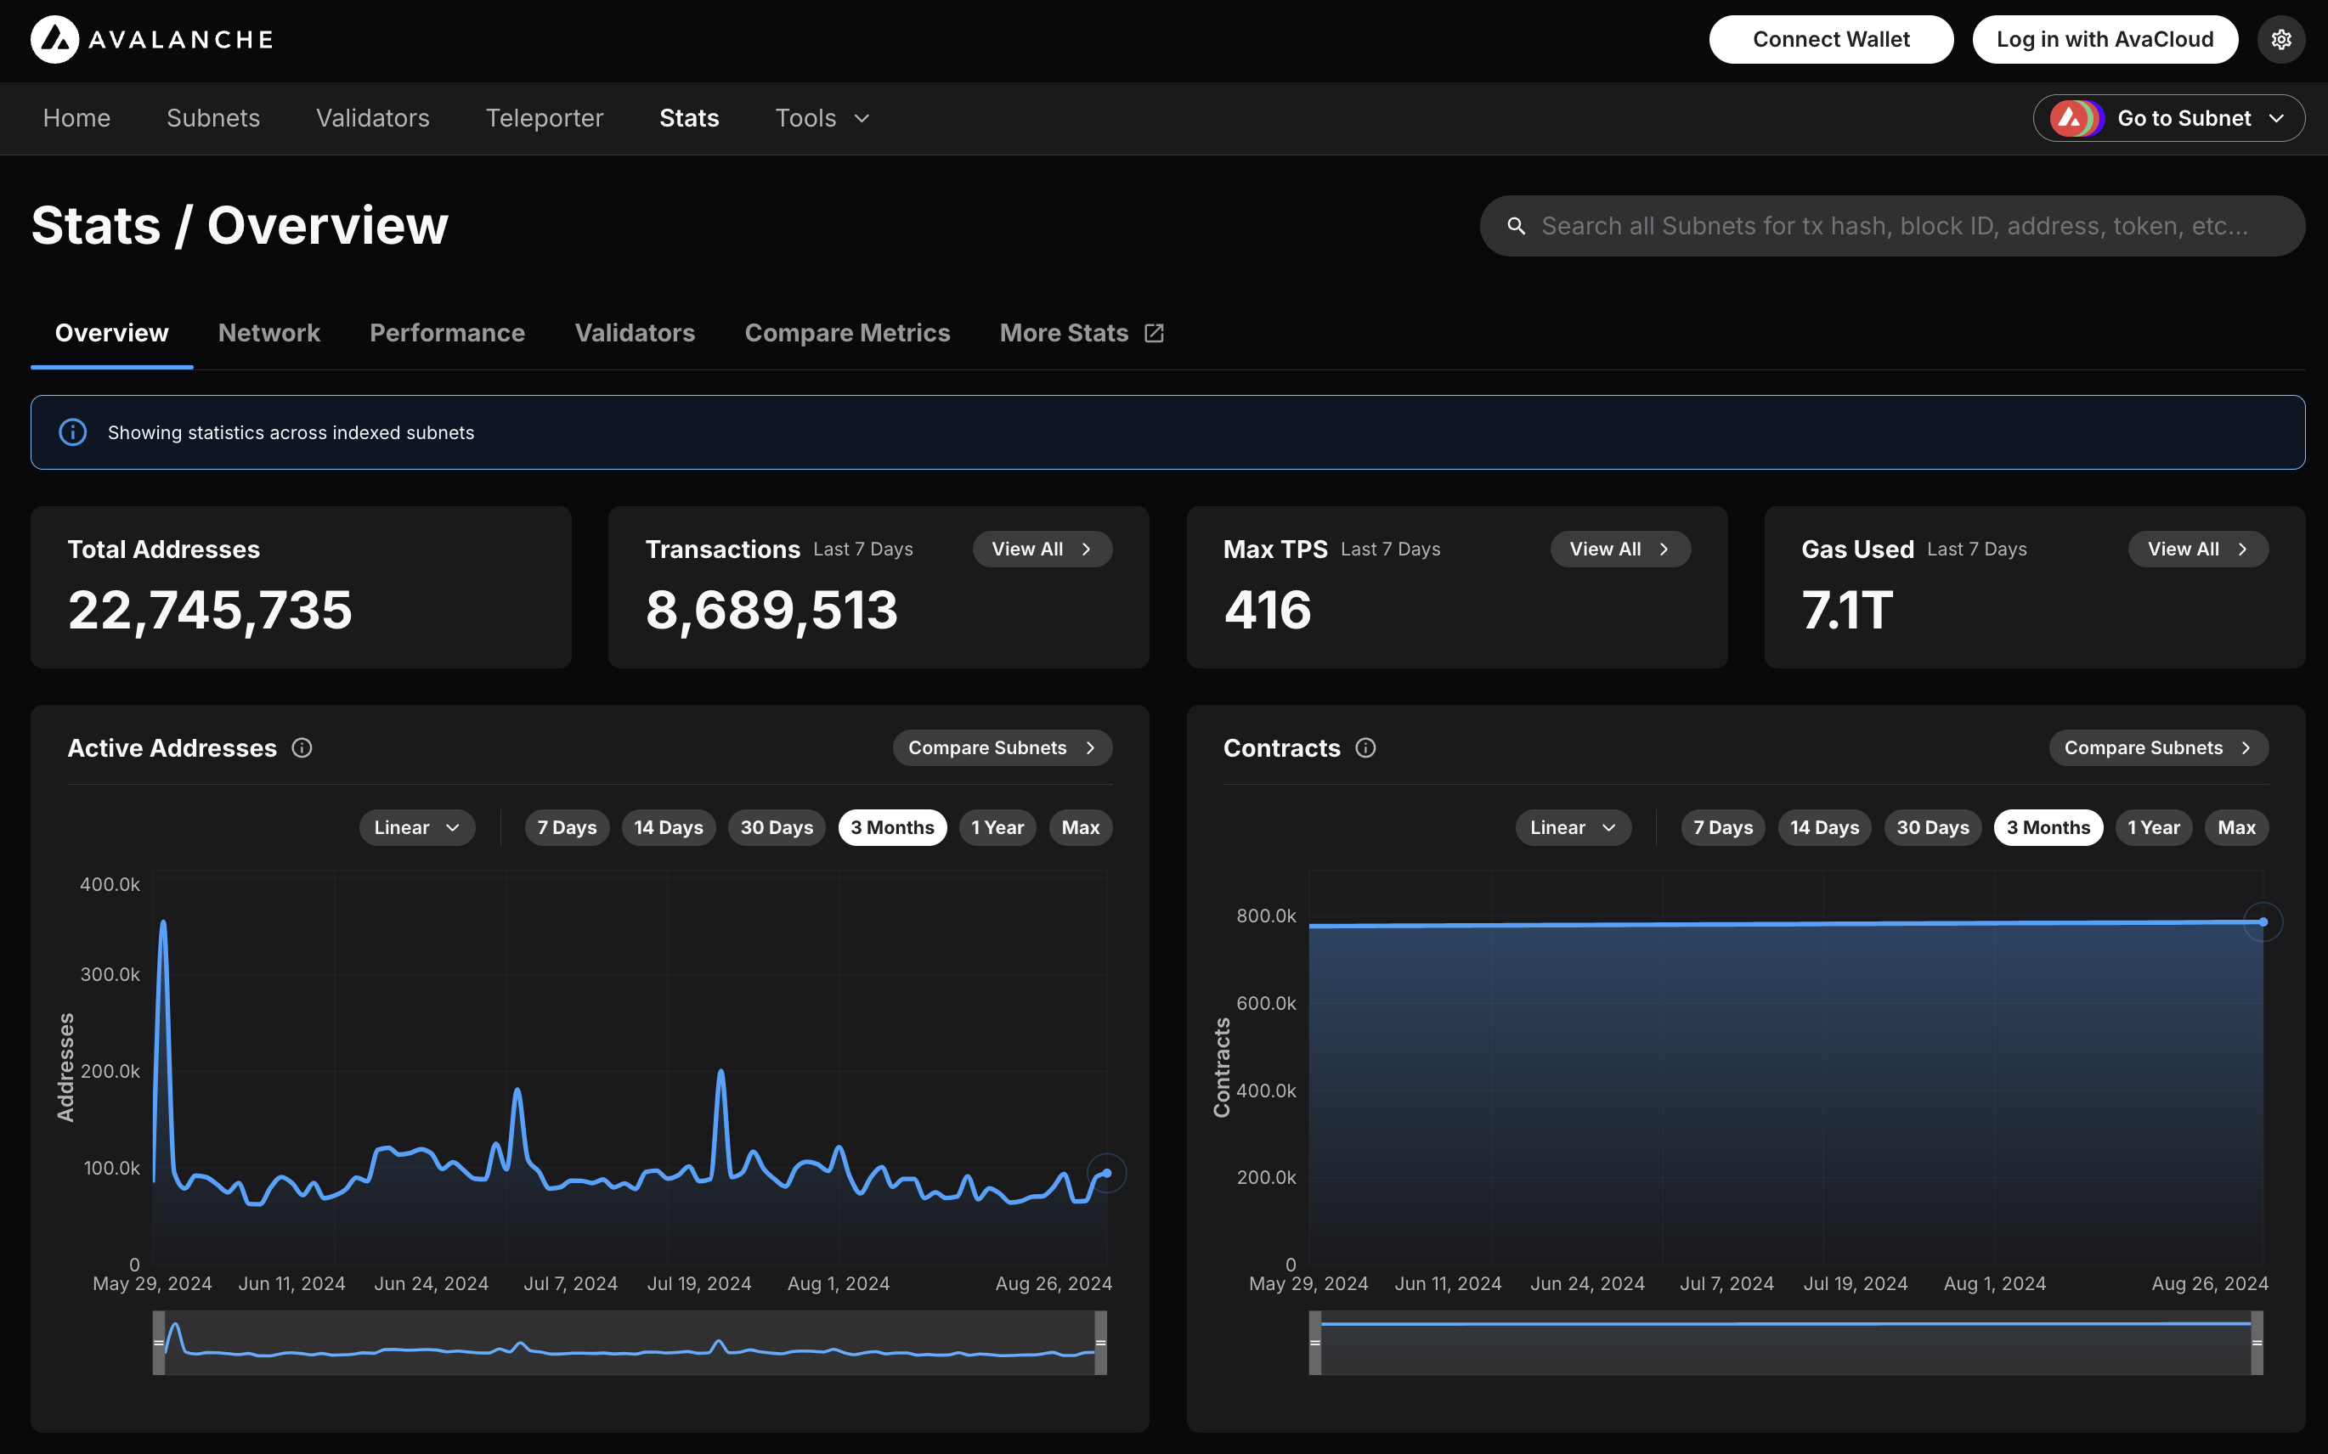This screenshot has height=1454, width=2328.
Task: Click the search magnifier icon
Action: click(x=1516, y=226)
